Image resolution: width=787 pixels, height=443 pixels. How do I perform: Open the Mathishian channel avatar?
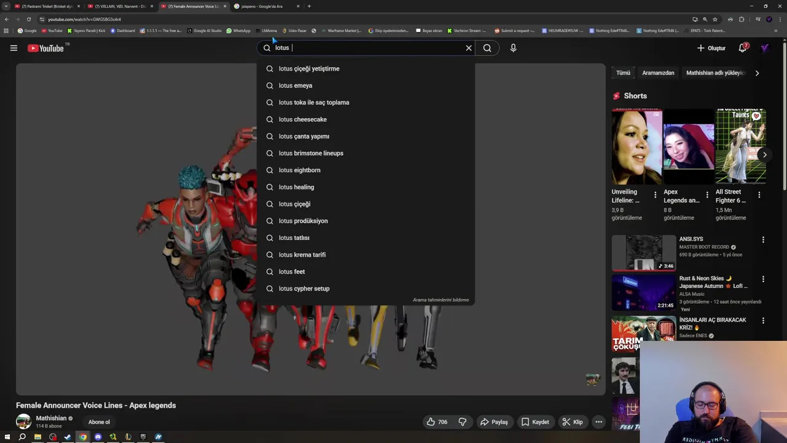[x=23, y=421]
